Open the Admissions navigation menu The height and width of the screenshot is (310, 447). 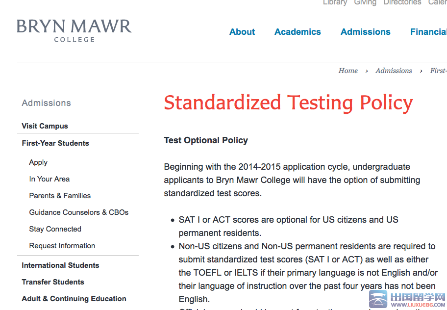coord(366,32)
